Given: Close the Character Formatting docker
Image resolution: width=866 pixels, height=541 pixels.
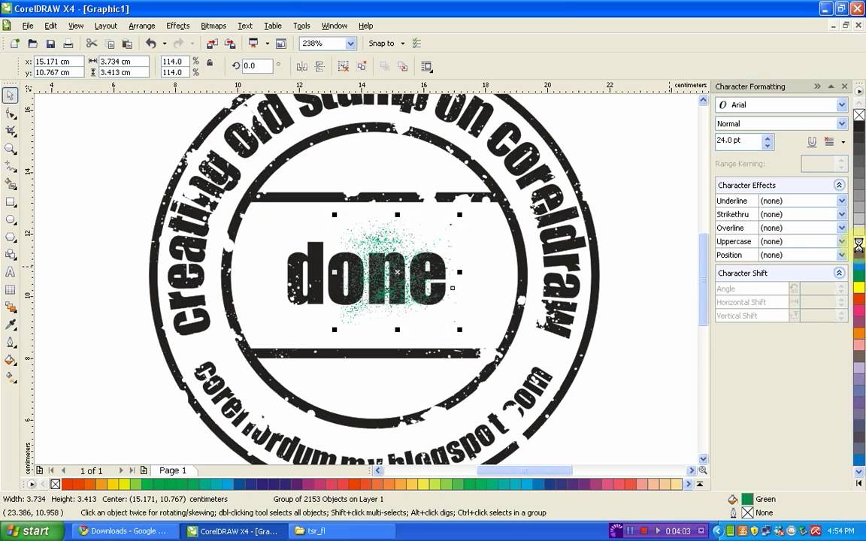Looking at the screenshot, I should (844, 86).
